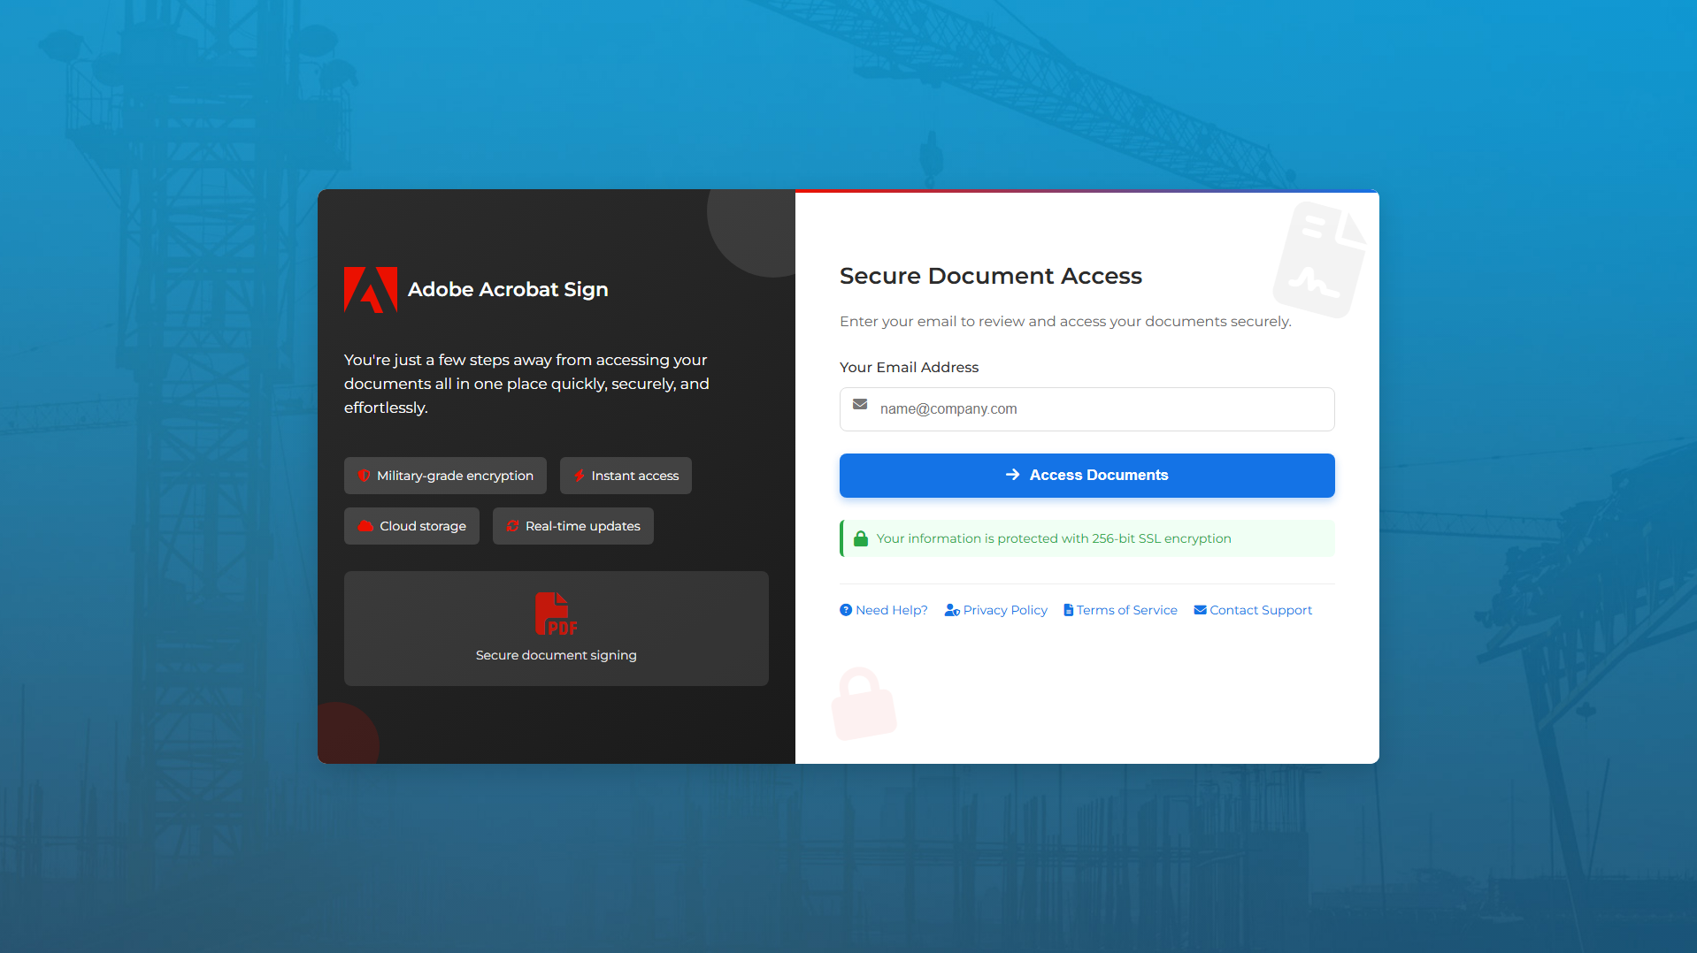Focus the email address input field
This screenshot has height=953, width=1697.
click(1087, 409)
